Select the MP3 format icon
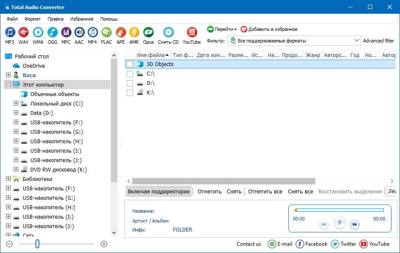Viewport: 400px width, 253px height. point(10,33)
